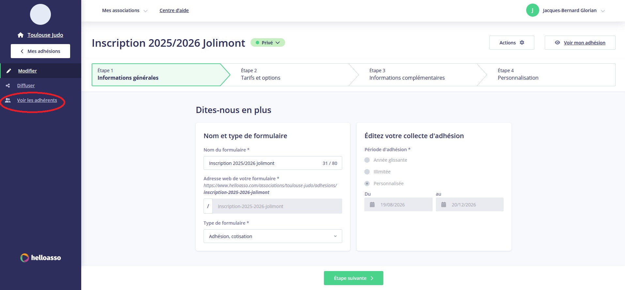The height and width of the screenshot is (290, 625).
Task: Open the Type de formulaire dropdown
Action: pyautogui.click(x=273, y=236)
